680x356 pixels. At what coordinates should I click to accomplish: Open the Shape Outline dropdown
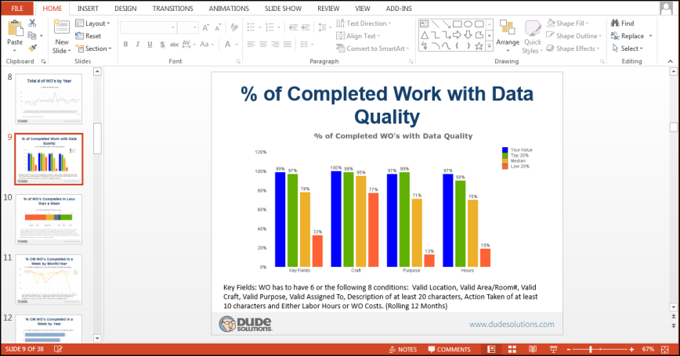pos(574,36)
